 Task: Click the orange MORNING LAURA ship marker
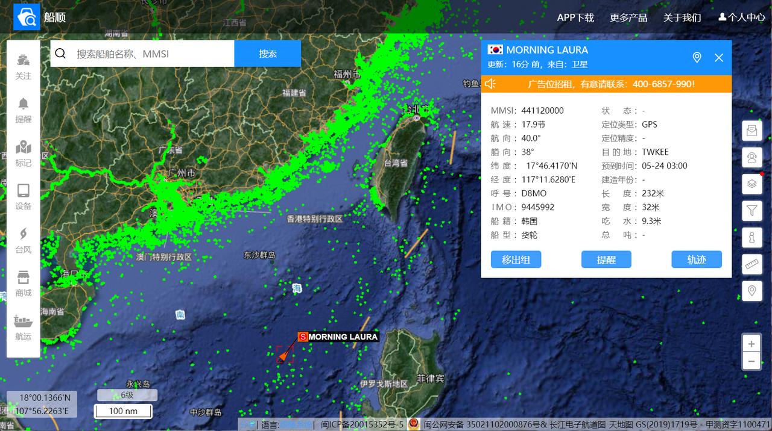(x=283, y=355)
